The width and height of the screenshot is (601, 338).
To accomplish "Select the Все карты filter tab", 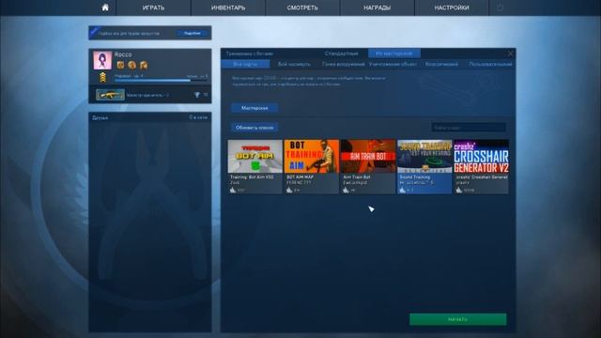I will 245,64.
